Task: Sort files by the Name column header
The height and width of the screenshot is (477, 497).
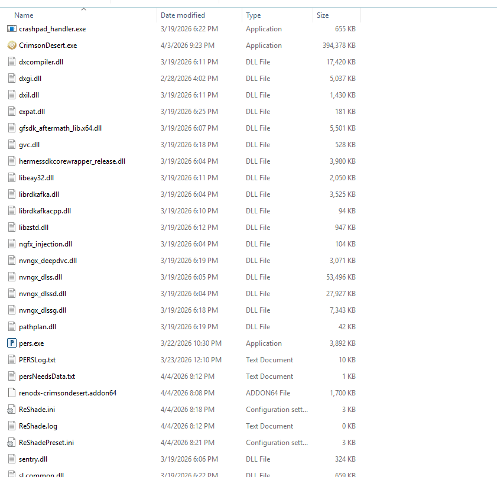Action: (x=24, y=15)
